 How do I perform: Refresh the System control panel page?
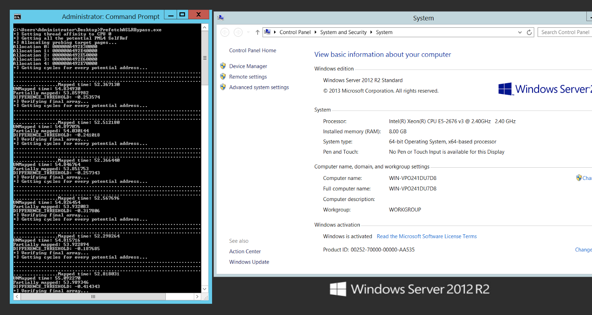click(529, 32)
